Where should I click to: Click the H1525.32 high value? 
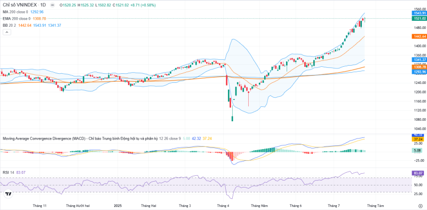(85, 5)
